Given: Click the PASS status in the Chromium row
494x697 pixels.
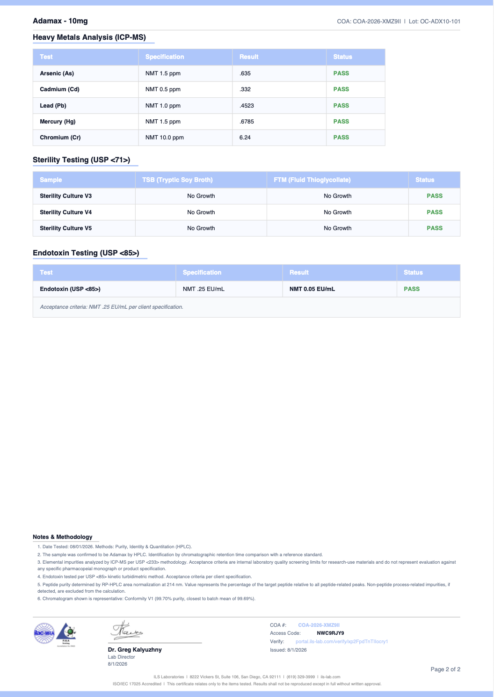Looking at the screenshot, I should [341, 138].
